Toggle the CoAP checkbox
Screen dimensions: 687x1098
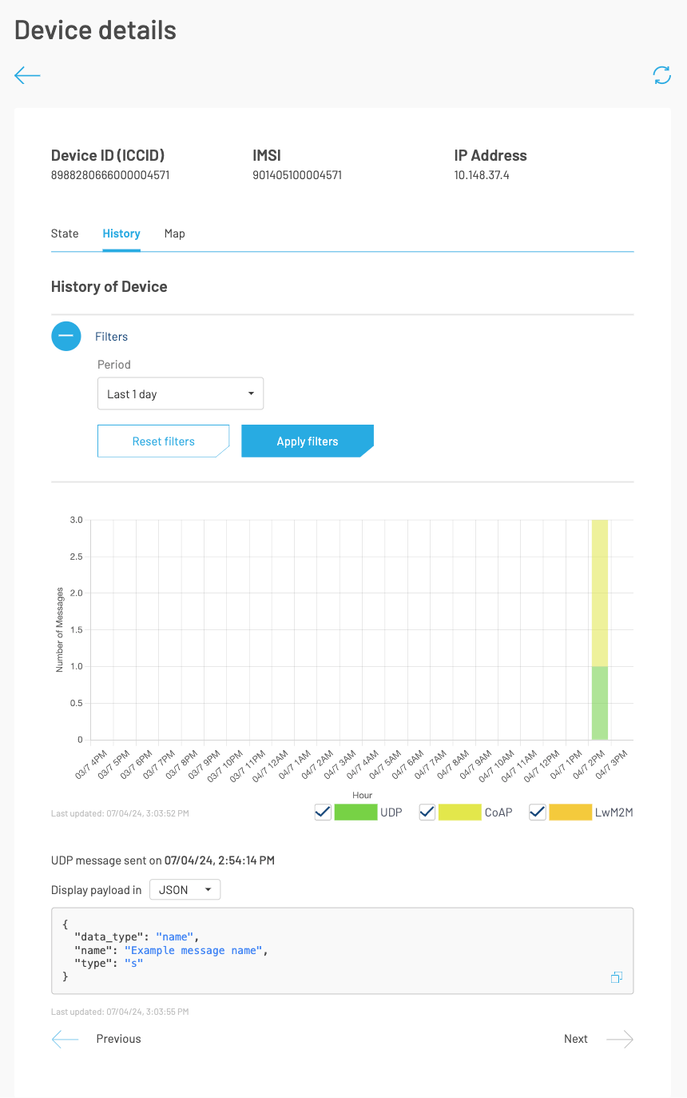point(427,813)
